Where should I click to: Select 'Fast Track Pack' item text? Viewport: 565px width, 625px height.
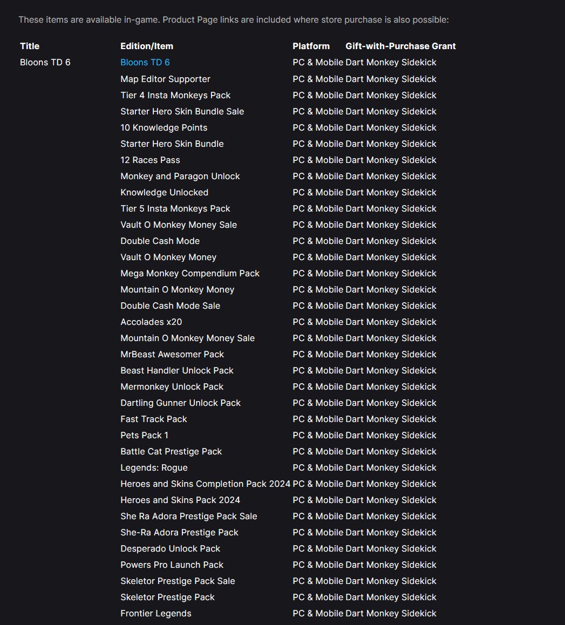(x=153, y=419)
